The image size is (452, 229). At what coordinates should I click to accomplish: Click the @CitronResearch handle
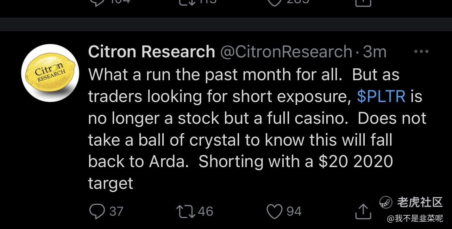coord(286,52)
